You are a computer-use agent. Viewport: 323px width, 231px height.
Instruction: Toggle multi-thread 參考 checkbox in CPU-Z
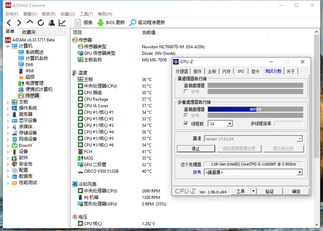point(186,115)
